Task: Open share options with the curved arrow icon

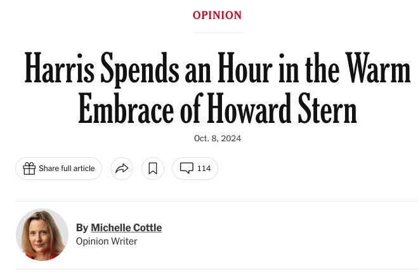Action: pyautogui.click(x=122, y=169)
